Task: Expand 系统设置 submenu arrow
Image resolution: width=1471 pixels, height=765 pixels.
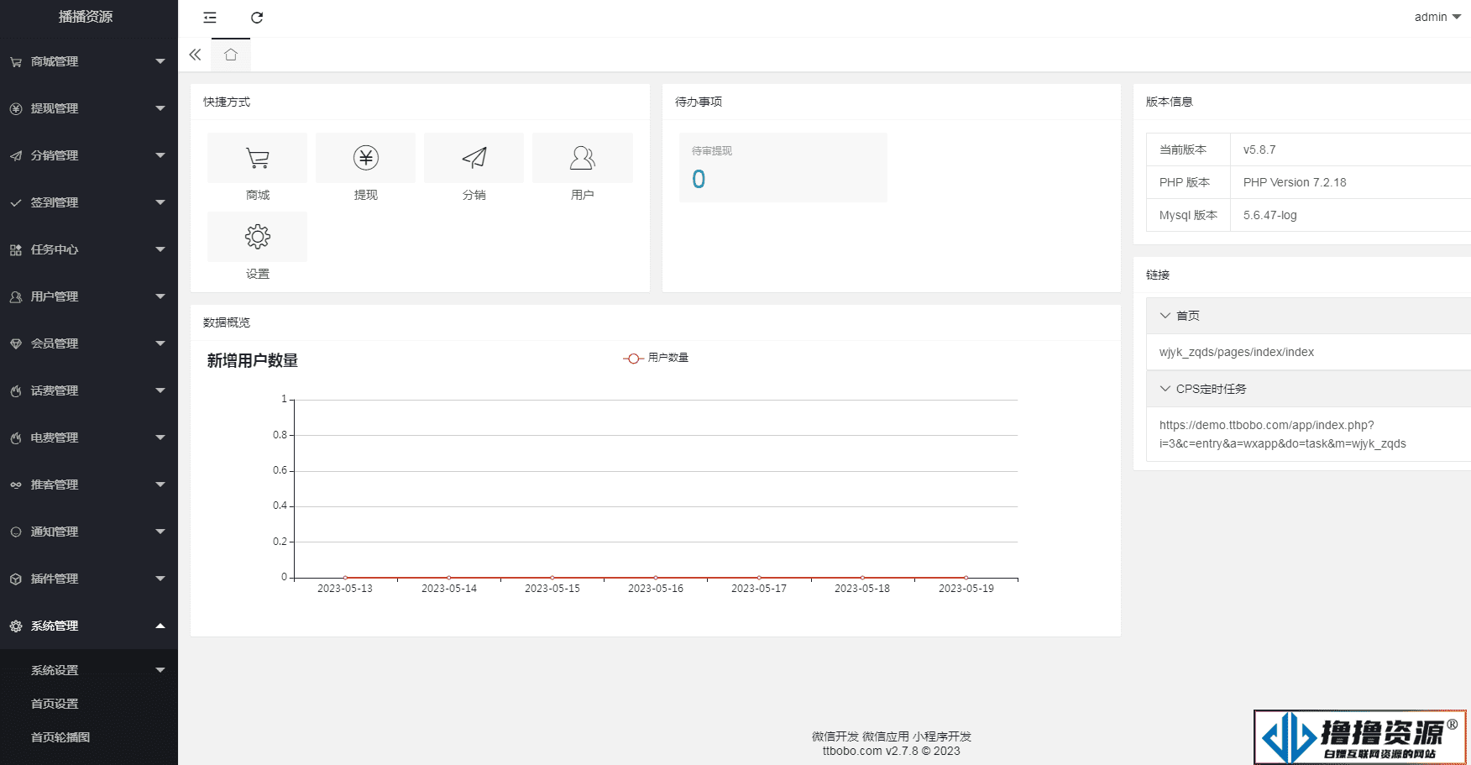Action: pyautogui.click(x=160, y=670)
